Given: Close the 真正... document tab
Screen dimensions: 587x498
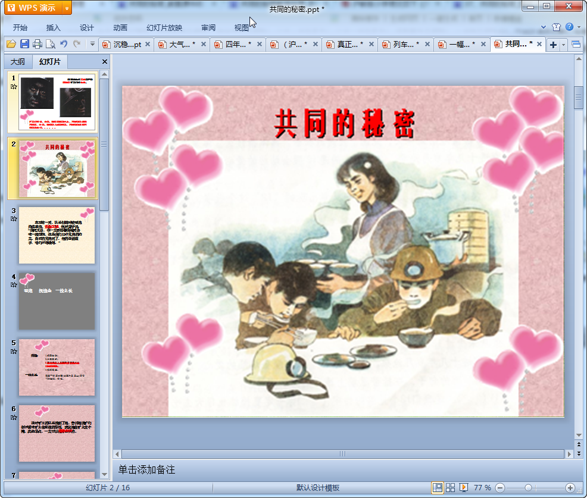Looking at the screenshot, I should (371, 44).
